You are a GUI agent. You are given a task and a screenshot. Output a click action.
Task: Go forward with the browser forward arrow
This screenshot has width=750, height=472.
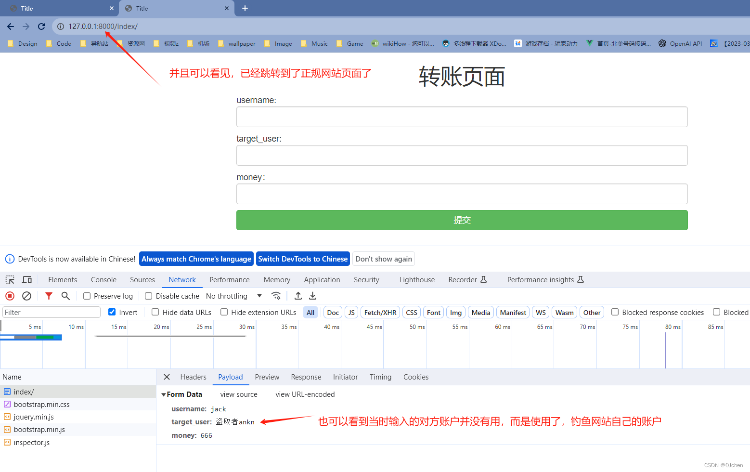click(26, 26)
